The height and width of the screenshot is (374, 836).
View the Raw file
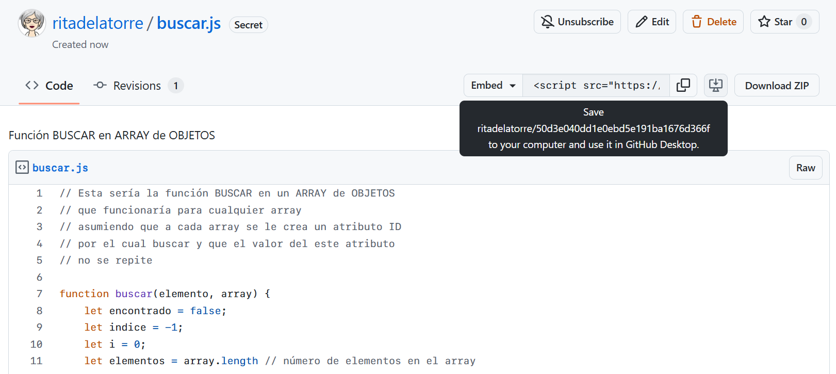coord(806,168)
